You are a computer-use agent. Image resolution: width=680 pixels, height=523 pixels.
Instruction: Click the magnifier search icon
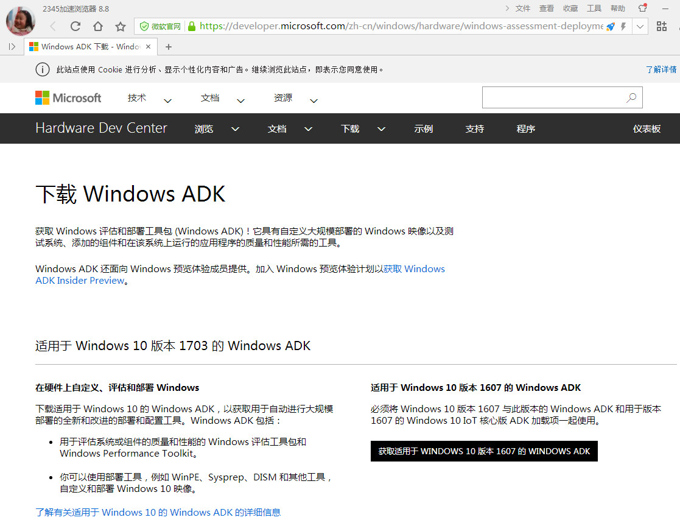click(x=631, y=97)
